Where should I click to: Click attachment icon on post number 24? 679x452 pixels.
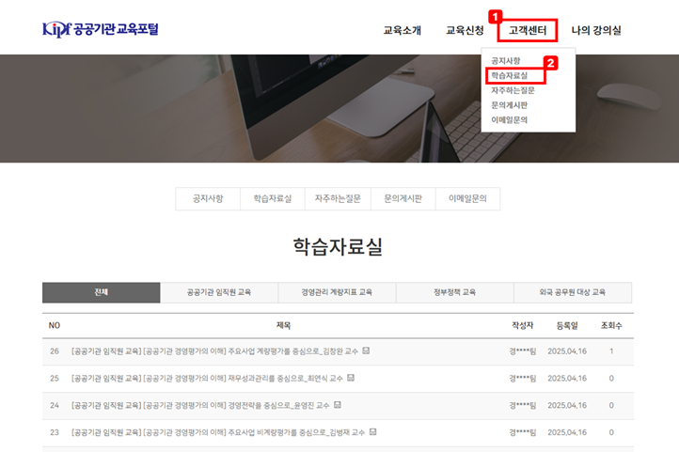pos(338,405)
